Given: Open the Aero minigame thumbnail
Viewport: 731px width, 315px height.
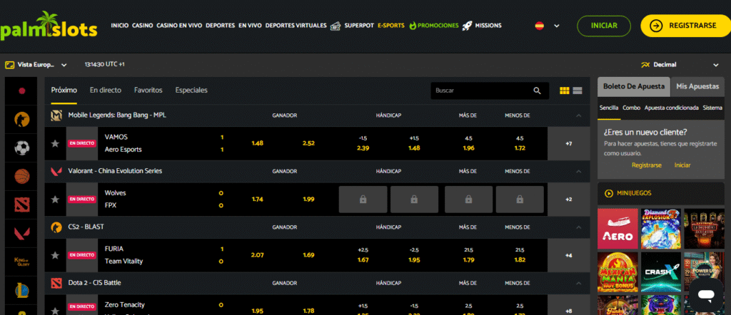Looking at the screenshot, I should [617, 227].
